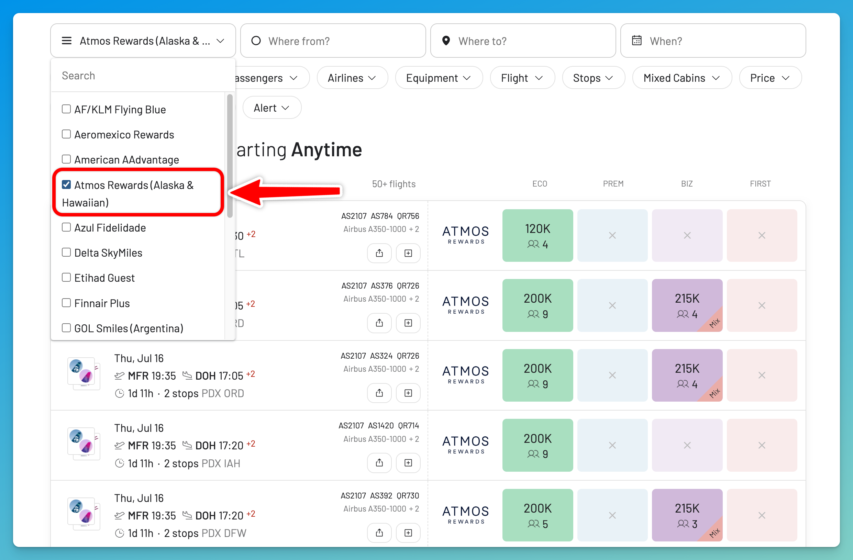853x560 pixels.
Task: Share the AS2107 AS392 QR730 flight
Action: click(x=379, y=533)
